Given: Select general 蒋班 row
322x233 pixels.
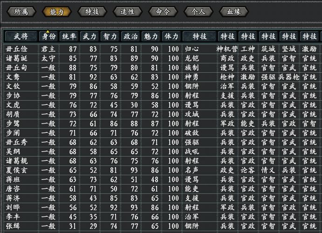Looking at the screenshot, I should click(163, 179).
